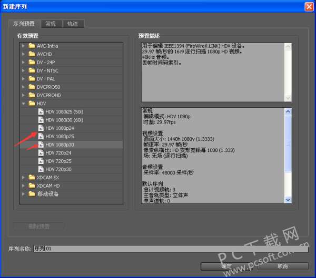
Task: Open the 常规 tab
Action: click(x=51, y=24)
